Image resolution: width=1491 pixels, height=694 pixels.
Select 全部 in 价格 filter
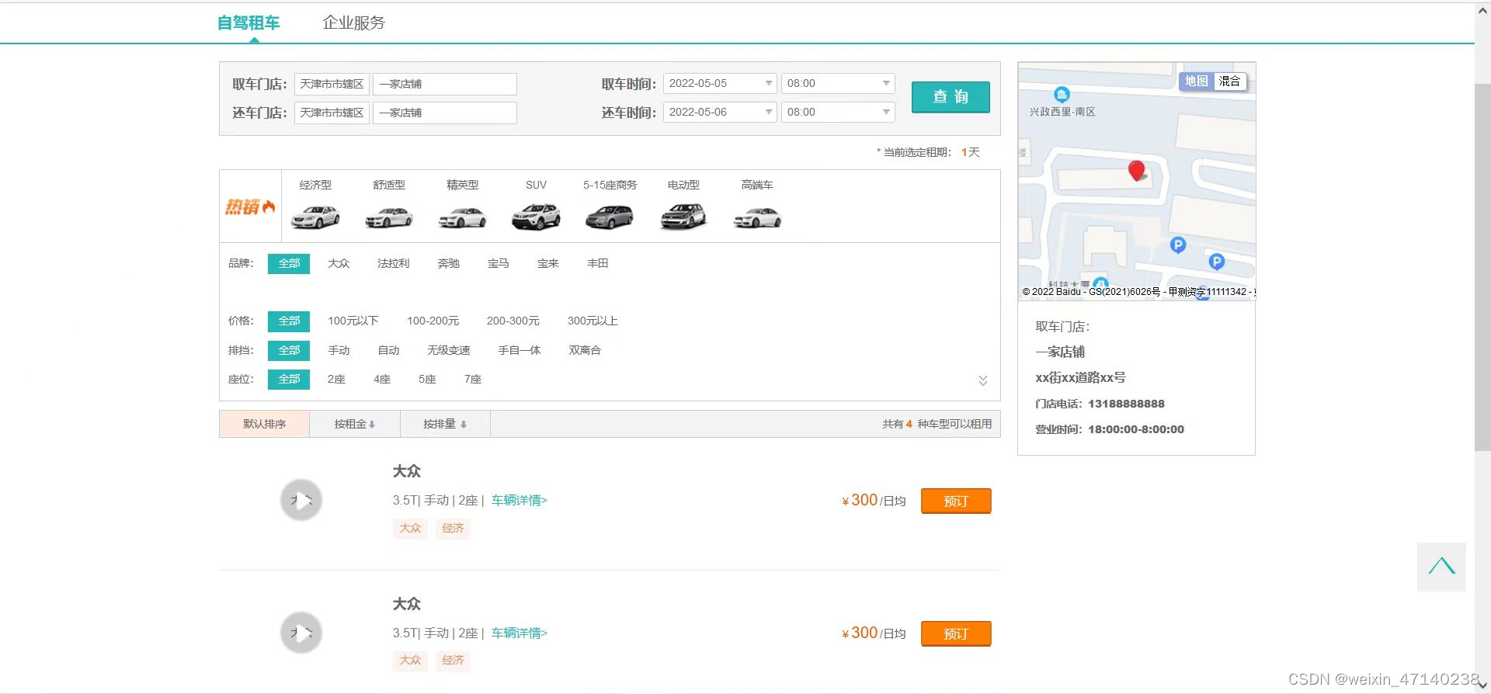coord(289,321)
